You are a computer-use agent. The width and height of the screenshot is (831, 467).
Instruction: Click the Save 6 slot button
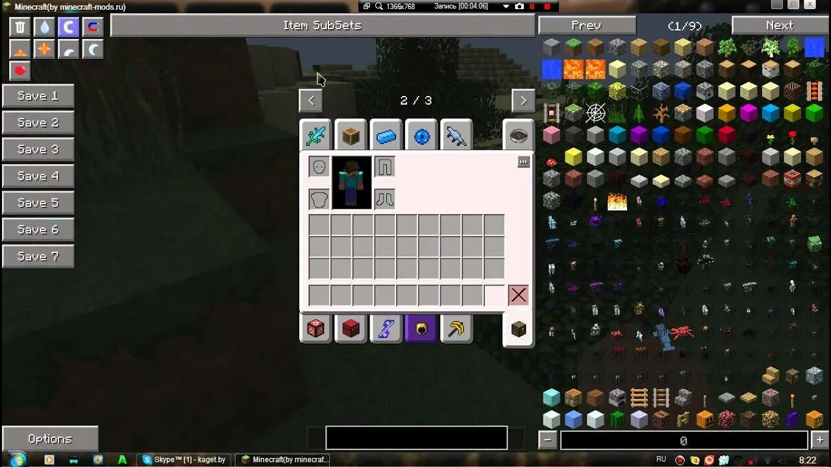38,230
